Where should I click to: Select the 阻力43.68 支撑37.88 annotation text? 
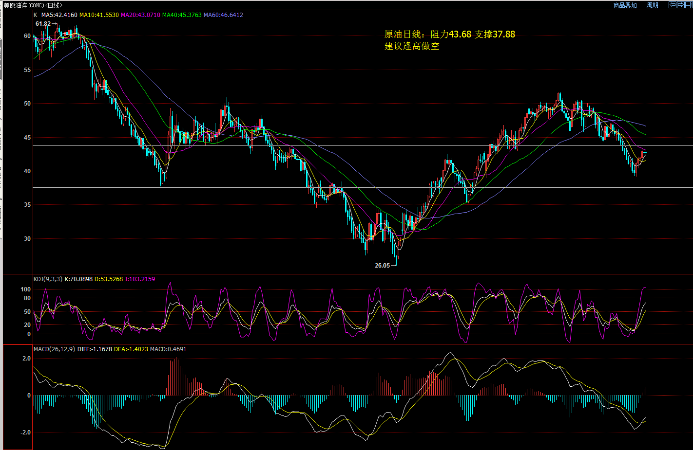[449, 35]
